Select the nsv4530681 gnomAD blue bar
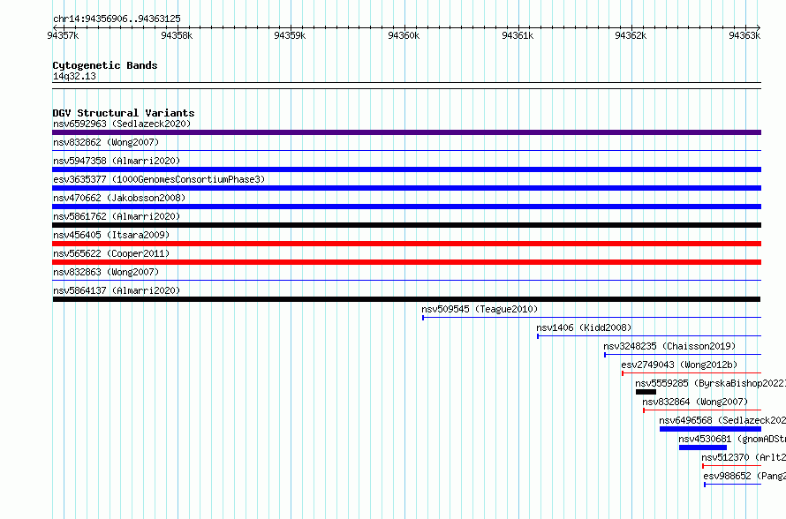The height and width of the screenshot is (519, 786). point(703,448)
